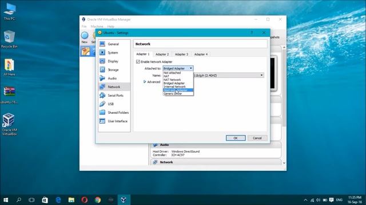366x205 pixels.
Task: Click Network header in Manager details
Action: 166,162
